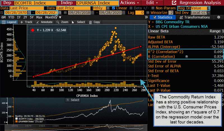Select the Max time range
The image size is (224, 131).
coord(39,17)
